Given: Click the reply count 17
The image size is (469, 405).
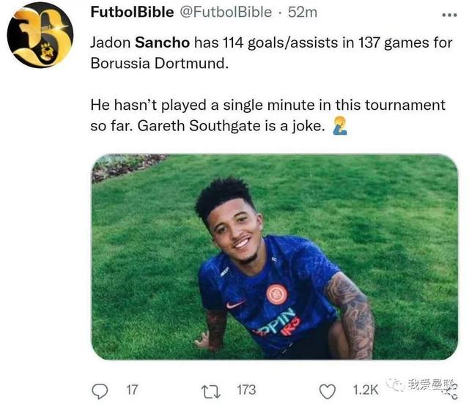Looking at the screenshot, I should [131, 390].
